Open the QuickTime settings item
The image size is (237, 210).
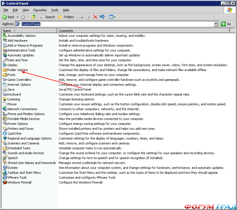(x=15, y=133)
